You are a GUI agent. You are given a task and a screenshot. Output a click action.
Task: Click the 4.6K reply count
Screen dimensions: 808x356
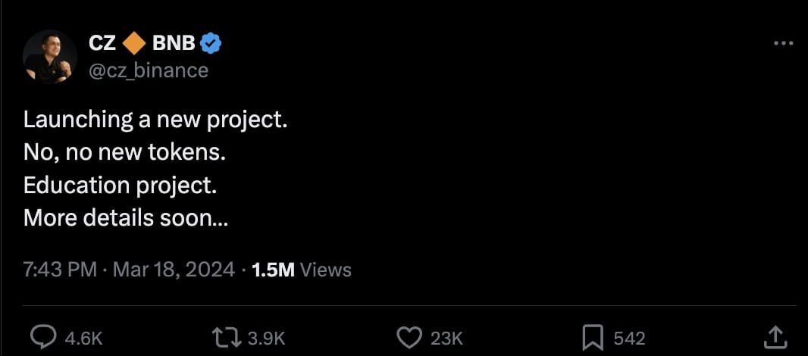coord(84,338)
